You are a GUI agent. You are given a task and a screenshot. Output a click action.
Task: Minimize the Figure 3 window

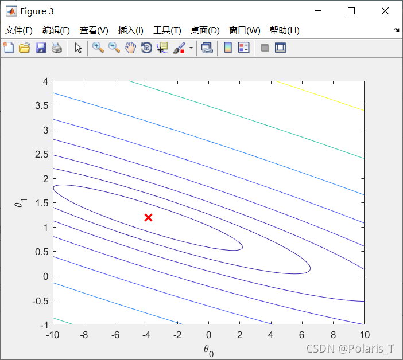pos(318,11)
